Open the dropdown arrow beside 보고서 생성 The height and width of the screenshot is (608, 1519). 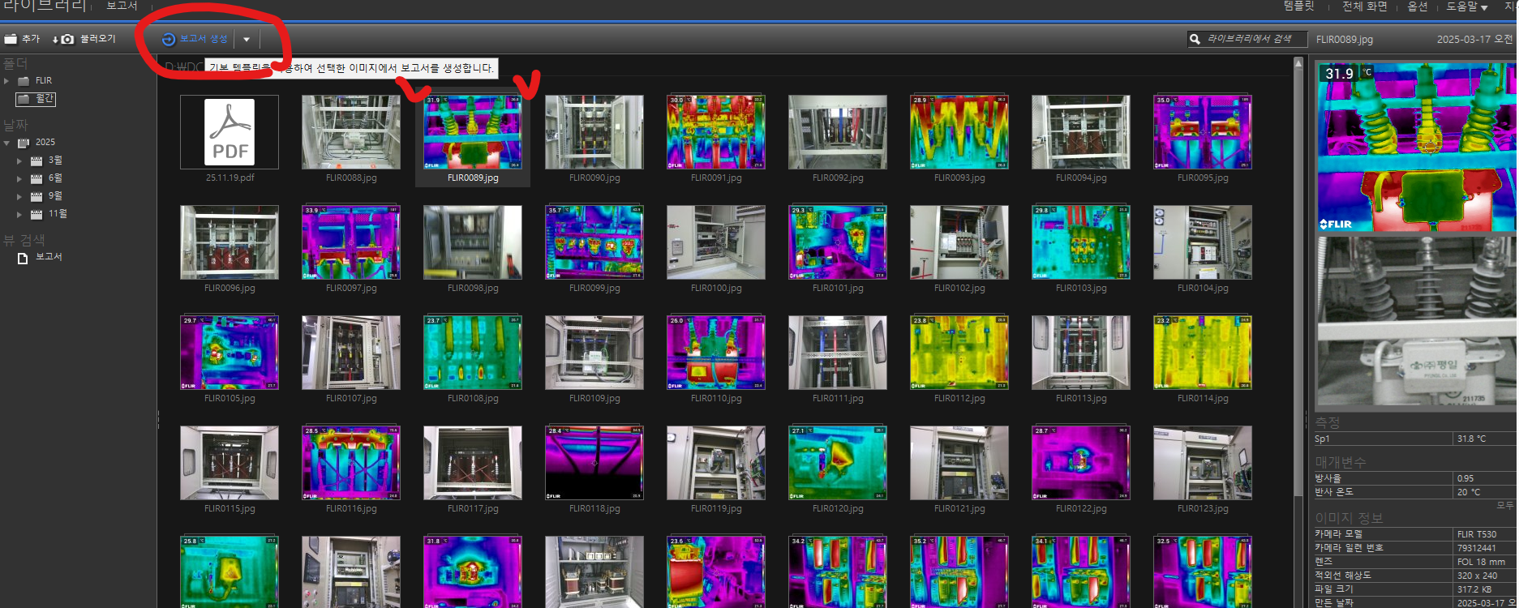click(x=247, y=39)
